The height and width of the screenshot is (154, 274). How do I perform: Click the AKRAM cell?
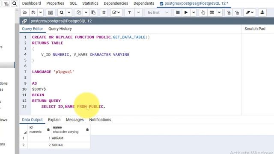(x=71, y=138)
